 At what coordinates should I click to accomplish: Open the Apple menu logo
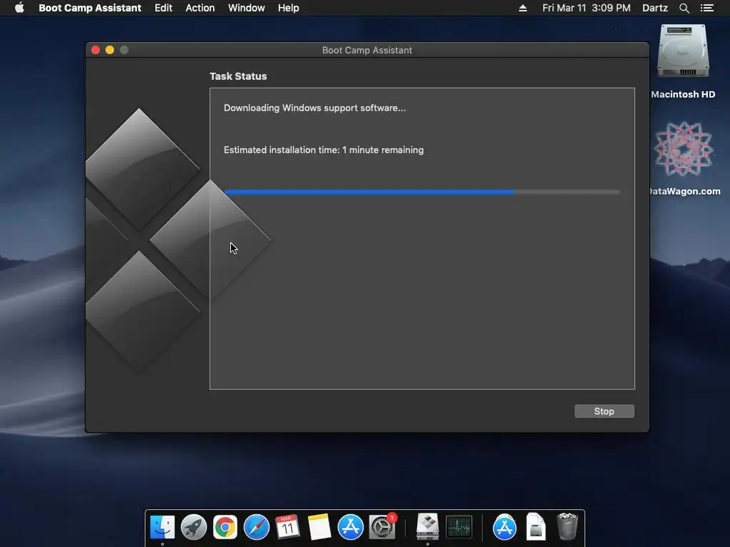point(19,8)
